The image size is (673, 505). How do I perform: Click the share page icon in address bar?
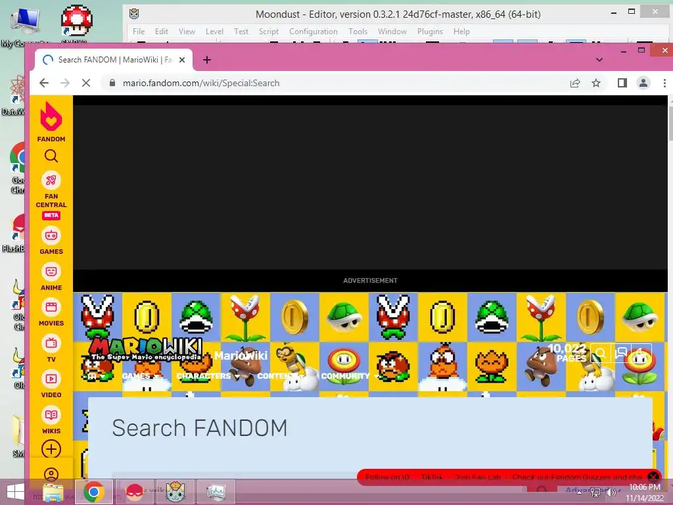tap(575, 83)
